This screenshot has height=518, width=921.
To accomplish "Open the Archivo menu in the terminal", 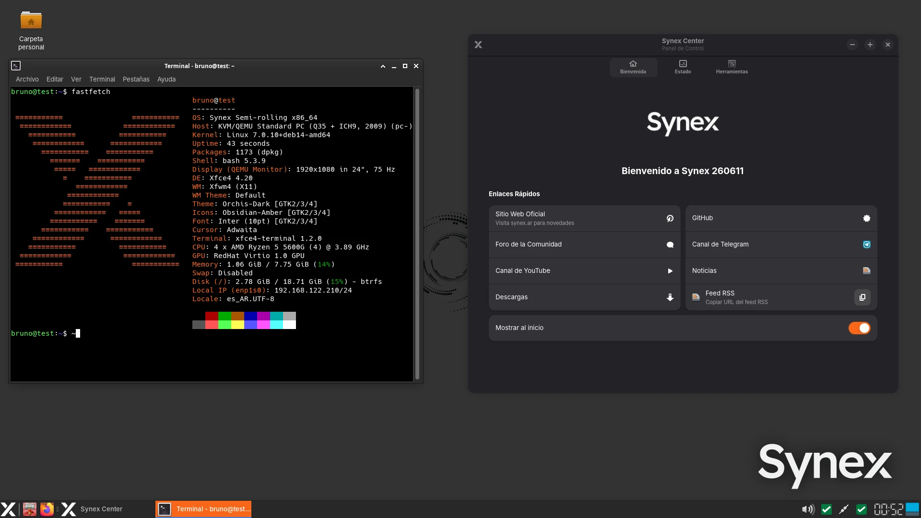I will pyautogui.click(x=27, y=79).
